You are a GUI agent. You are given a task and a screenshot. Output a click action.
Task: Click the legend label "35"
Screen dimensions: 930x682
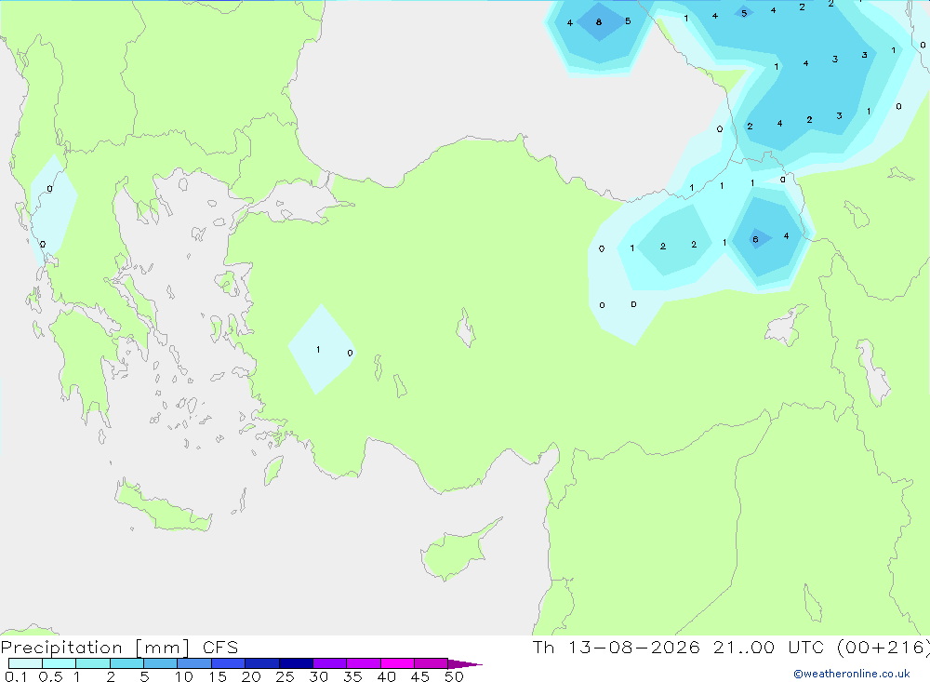(x=352, y=676)
